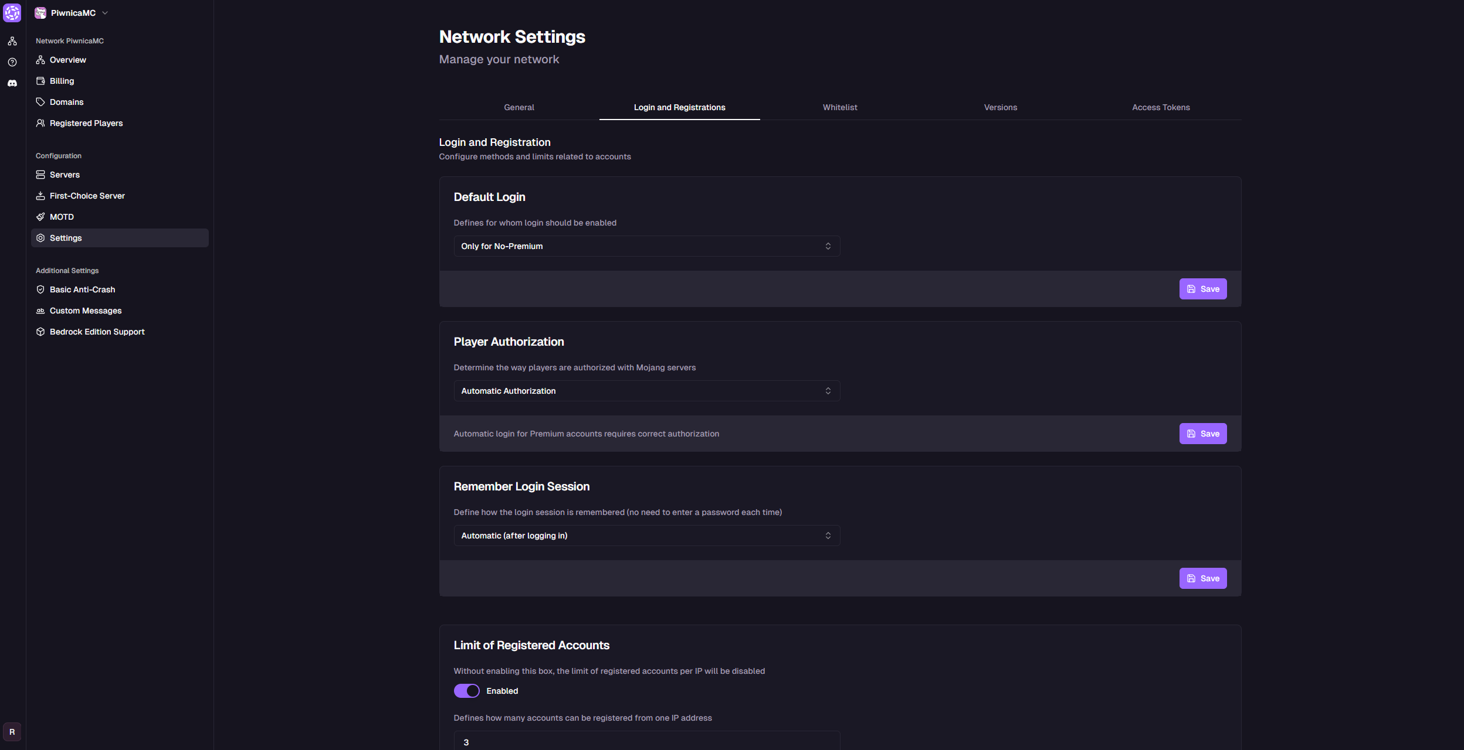Select the MOTD paintbrush item

click(x=61, y=216)
